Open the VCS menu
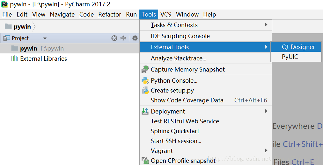Viewport: 323px width, 165px height. coord(166,14)
